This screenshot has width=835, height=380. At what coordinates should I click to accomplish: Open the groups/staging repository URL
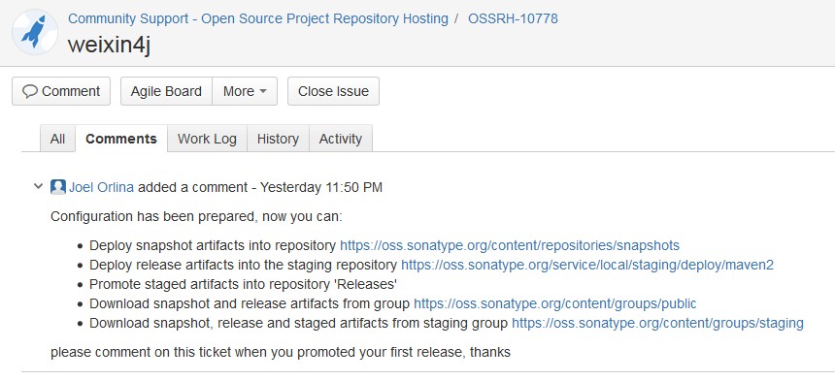click(657, 323)
